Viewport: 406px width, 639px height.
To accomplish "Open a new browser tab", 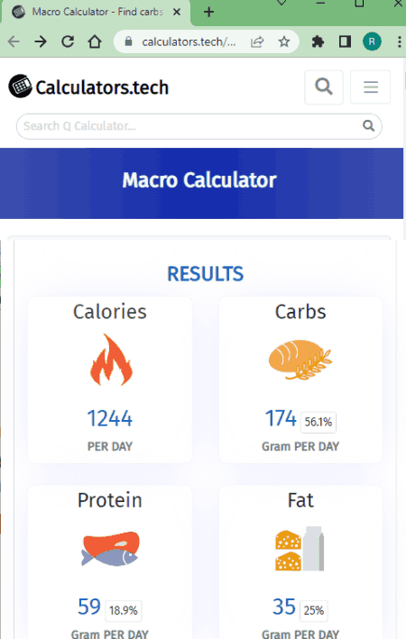I will click(209, 12).
